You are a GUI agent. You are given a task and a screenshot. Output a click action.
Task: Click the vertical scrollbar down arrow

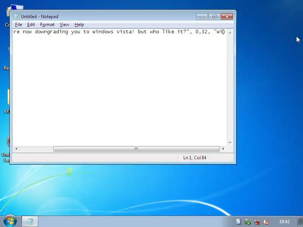pyautogui.click(x=230, y=143)
